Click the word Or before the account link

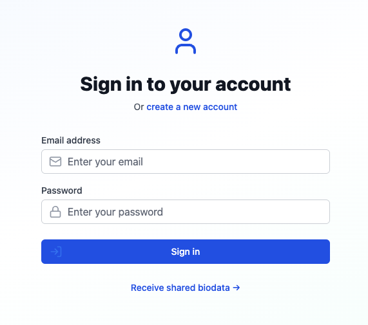[x=139, y=107]
